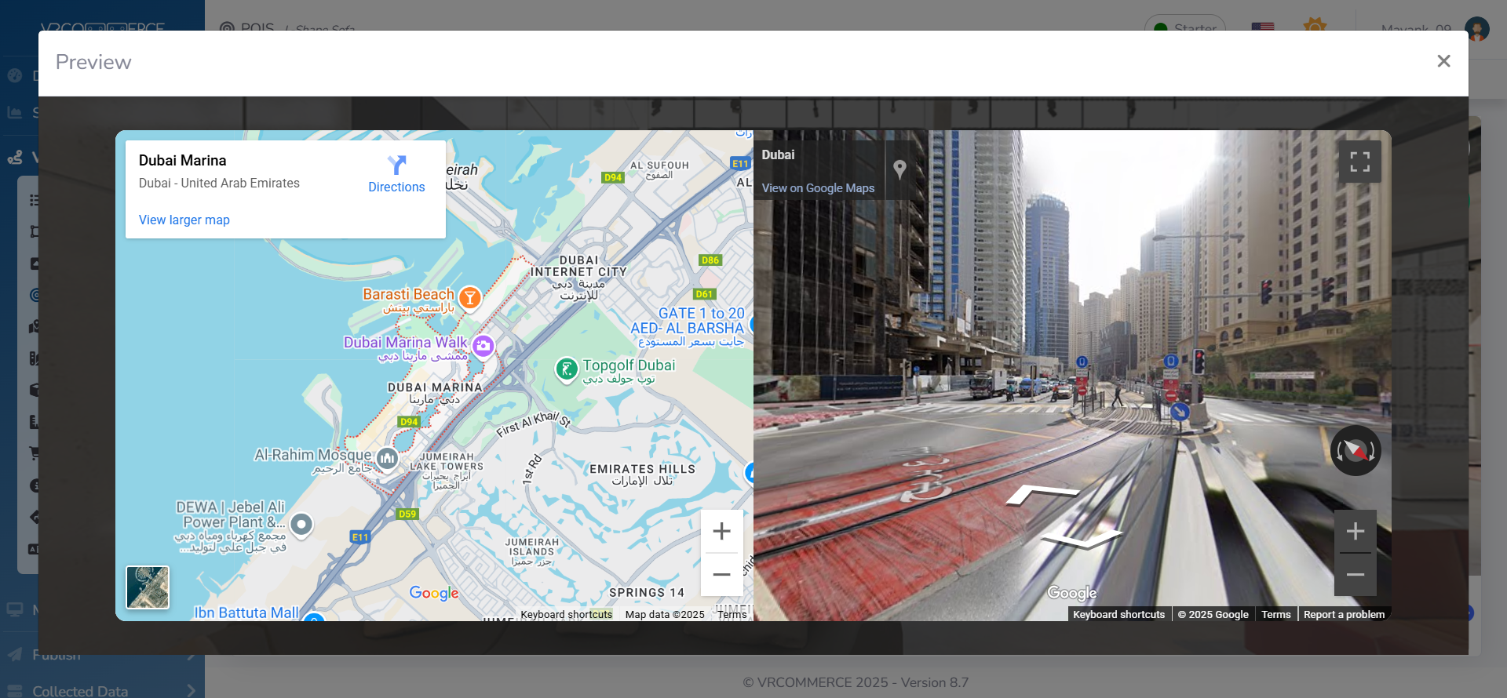Screen dimensions: 1507x698
Task: Click the Street View compass
Action: tap(1356, 451)
